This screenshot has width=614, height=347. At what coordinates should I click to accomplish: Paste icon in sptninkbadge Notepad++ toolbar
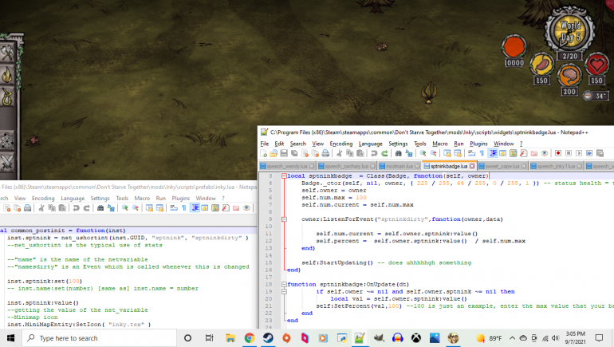tap(360, 153)
